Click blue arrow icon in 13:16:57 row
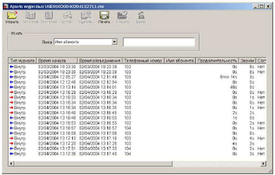The image size is (275, 175). pos(11,128)
